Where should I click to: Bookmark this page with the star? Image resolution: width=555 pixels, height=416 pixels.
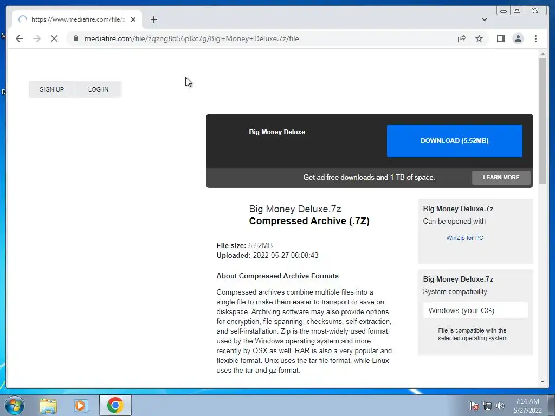[479, 38]
